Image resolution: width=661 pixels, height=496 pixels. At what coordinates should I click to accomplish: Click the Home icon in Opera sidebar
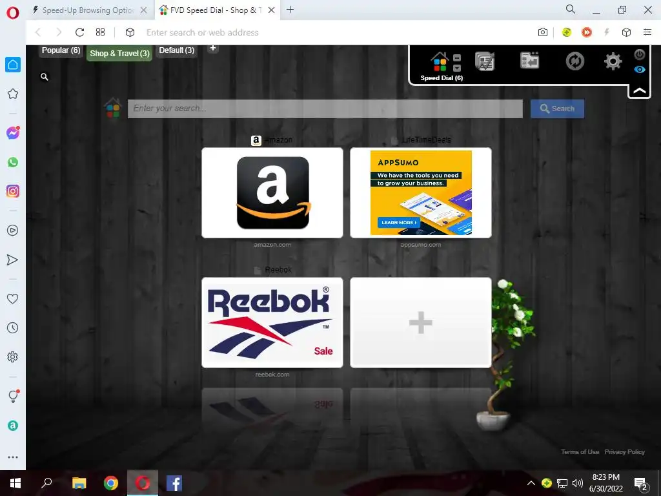coord(13,65)
